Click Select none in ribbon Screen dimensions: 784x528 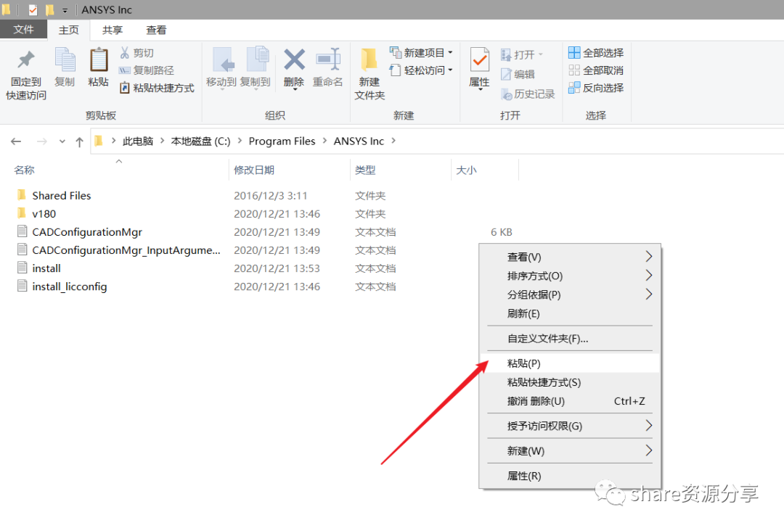596,70
